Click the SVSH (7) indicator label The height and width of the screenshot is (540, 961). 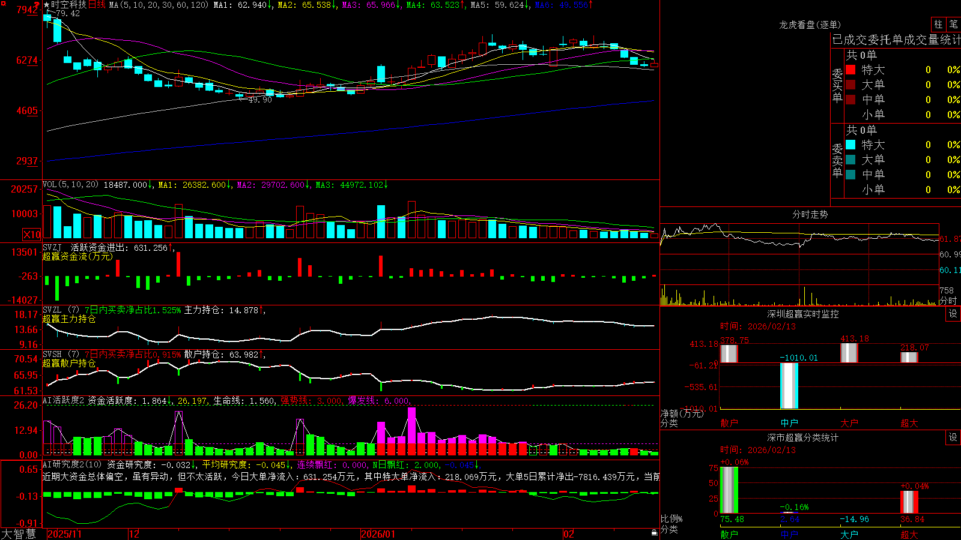click(61, 355)
